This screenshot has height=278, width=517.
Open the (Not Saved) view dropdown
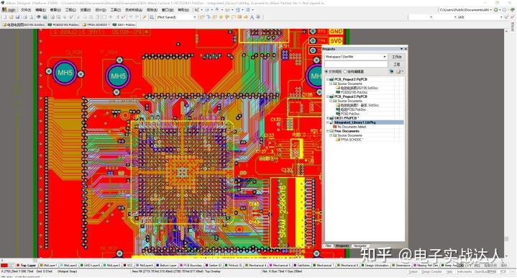[x=195, y=17]
